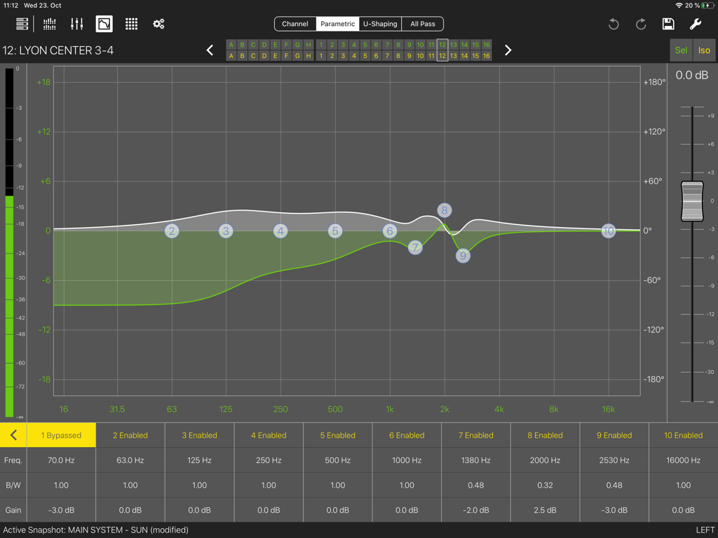The image size is (718, 538).
Task: Switch to the U-Shaping tab
Action: 379,23
